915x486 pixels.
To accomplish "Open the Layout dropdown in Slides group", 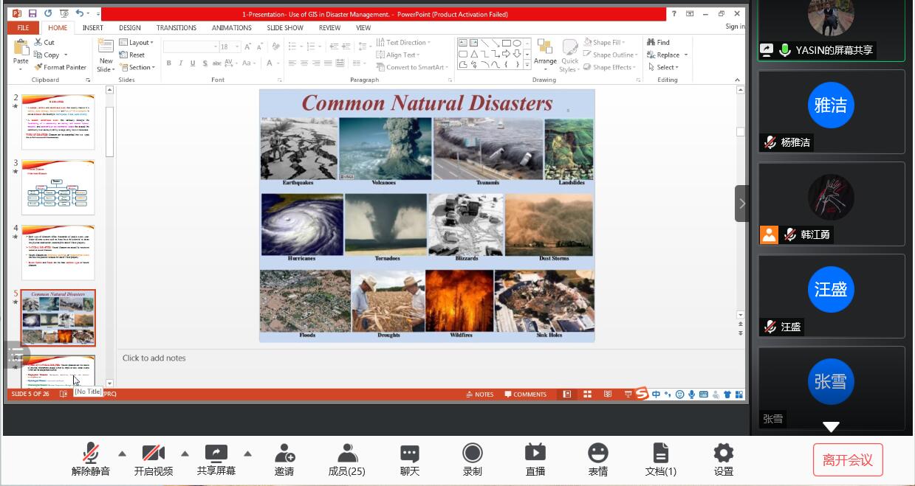I will tap(137, 43).
